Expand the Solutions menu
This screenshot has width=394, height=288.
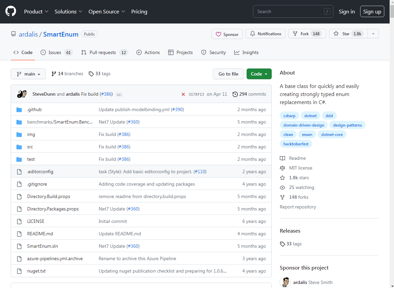click(68, 11)
